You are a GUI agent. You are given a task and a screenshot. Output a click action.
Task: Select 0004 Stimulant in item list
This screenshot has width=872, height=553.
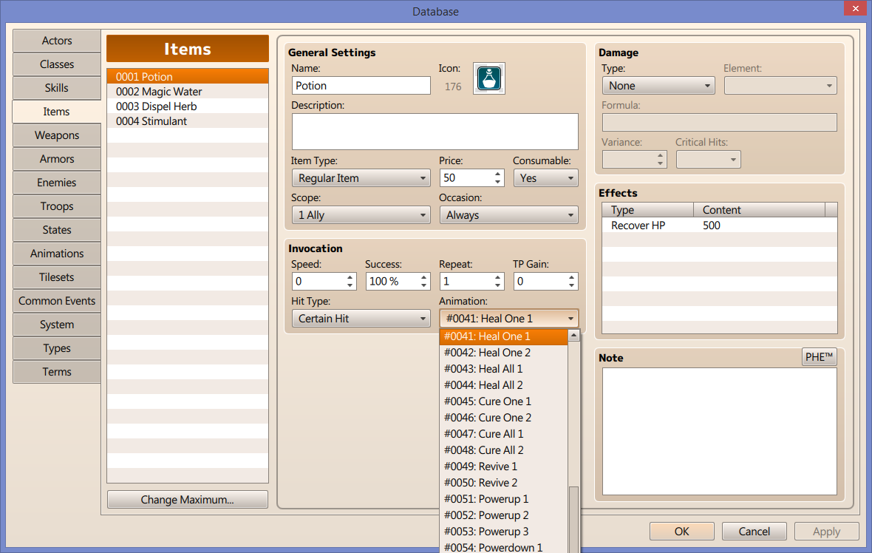[188, 121]
